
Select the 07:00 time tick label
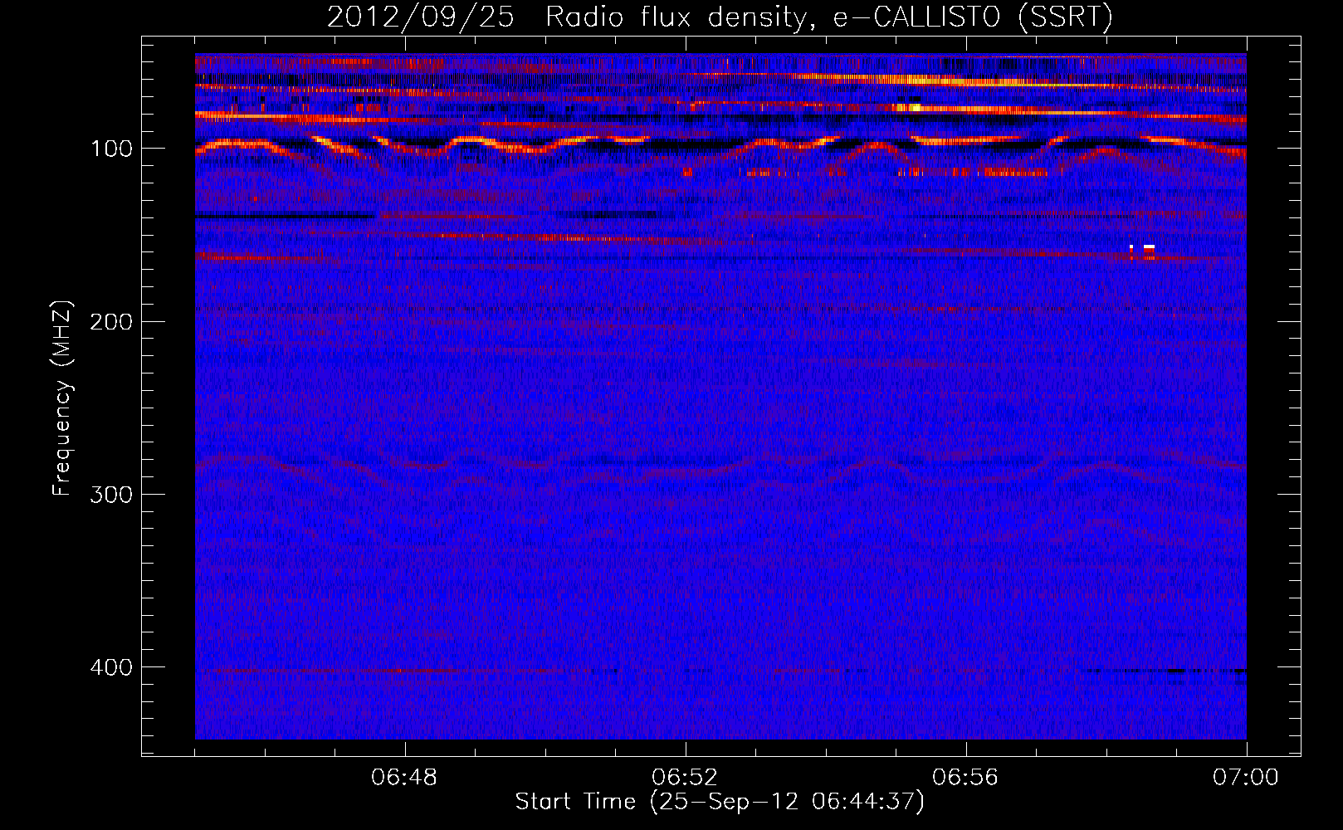(1246, 777)
